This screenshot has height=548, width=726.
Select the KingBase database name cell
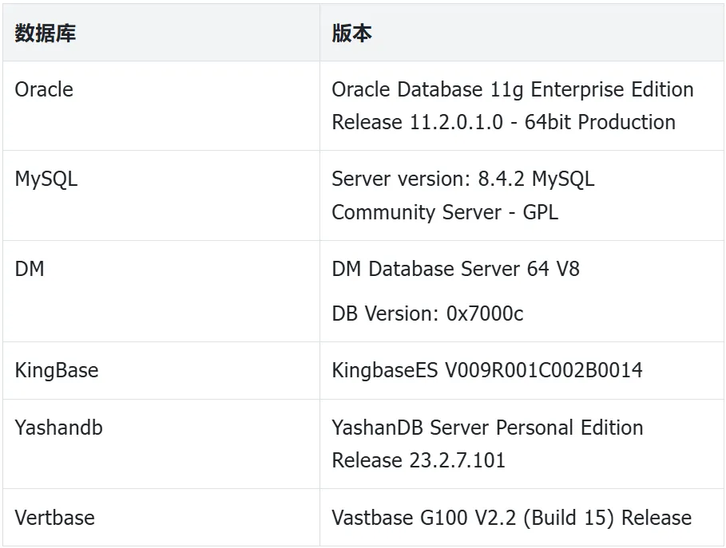57,370
